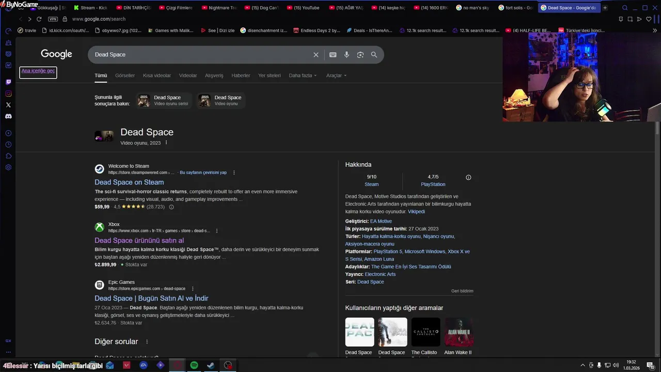Open the Vikipedi link in Hakkında
Screen dimensions: 661x372
pos(416,211)
